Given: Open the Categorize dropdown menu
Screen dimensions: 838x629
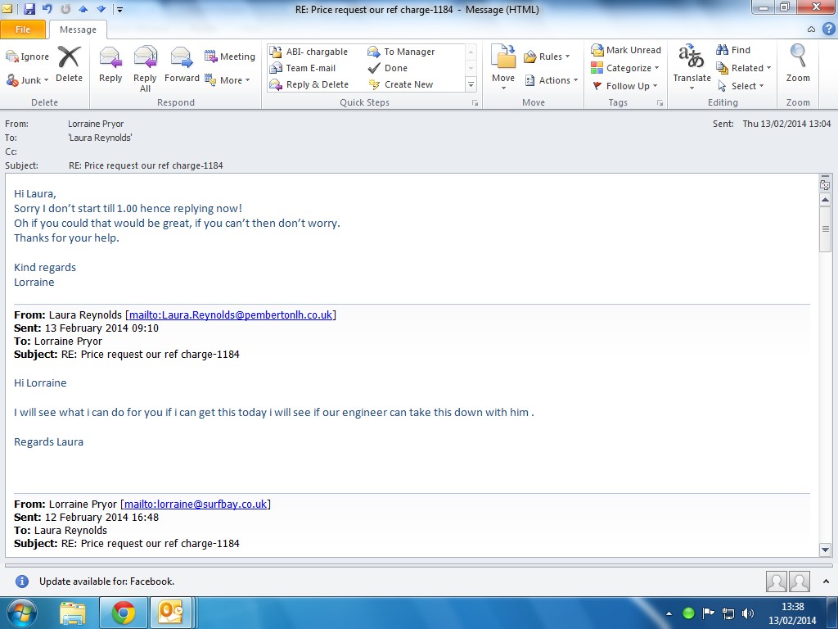Looking at the screenshot, I should pyautogui.click(x=626, y=68).
